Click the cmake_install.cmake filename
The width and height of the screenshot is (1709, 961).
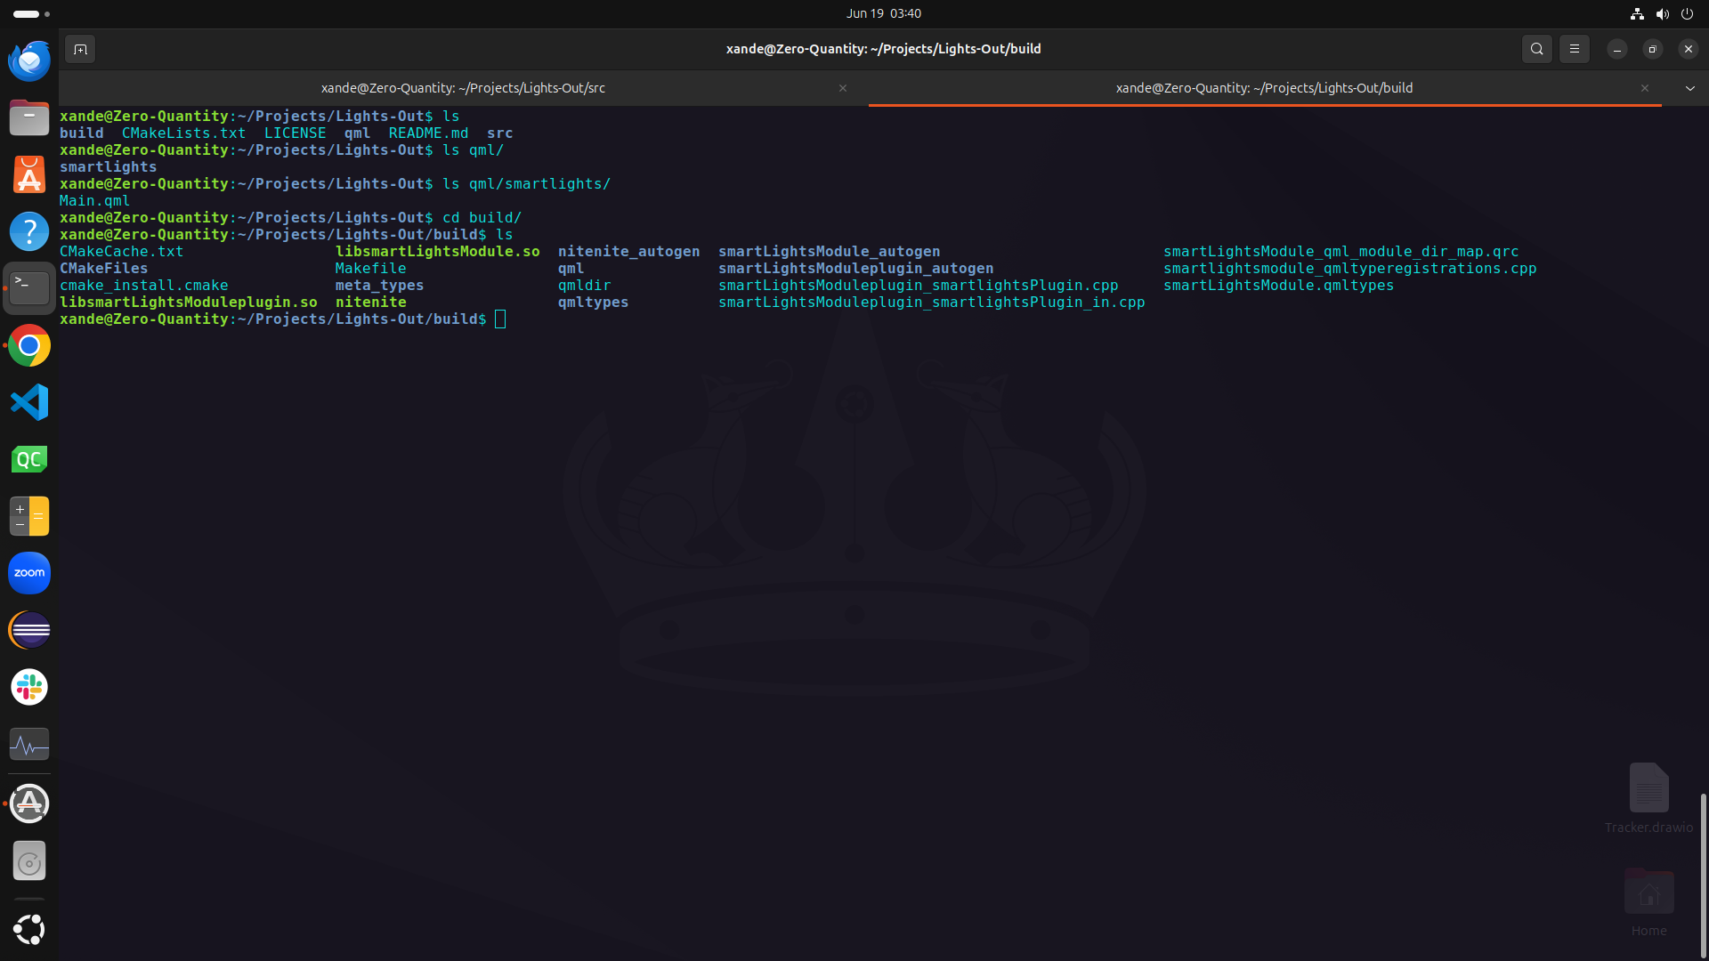point(144,286)
